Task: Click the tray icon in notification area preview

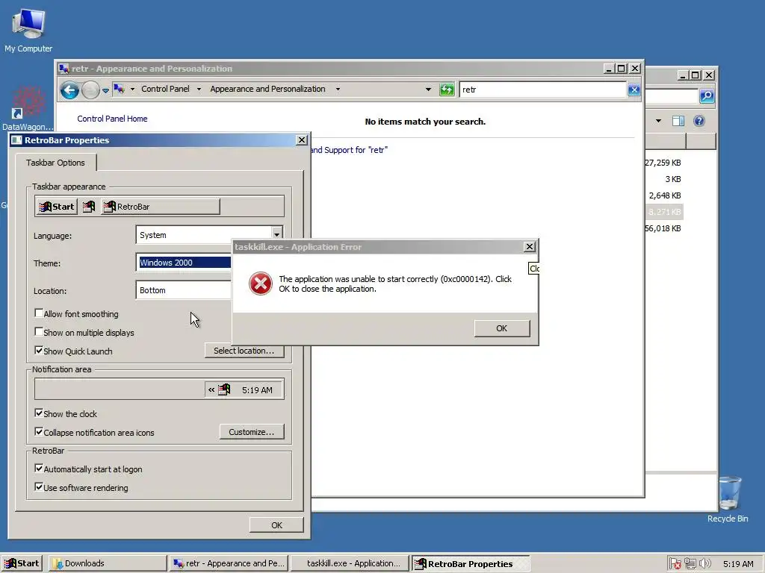Action: 224,389
